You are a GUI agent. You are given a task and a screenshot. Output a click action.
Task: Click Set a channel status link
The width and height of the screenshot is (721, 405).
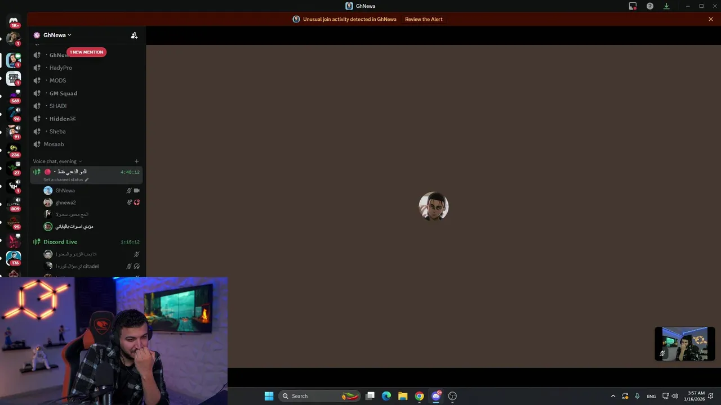[63, 180]
